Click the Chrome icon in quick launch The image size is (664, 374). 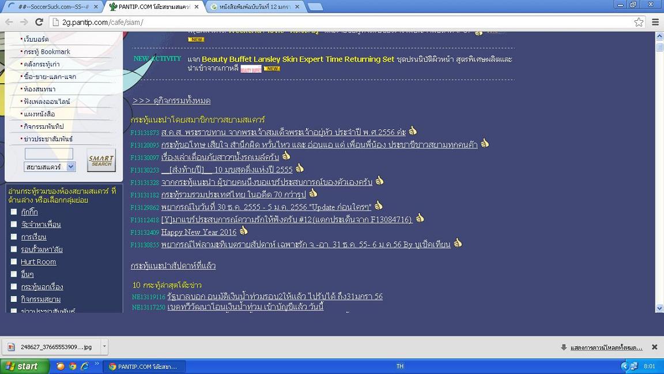click(x=73, y=366)
